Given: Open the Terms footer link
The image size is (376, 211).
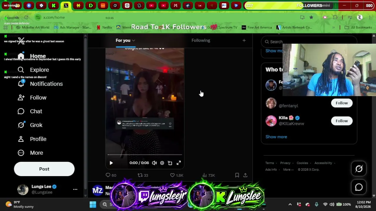Looking at the screenshot, I should tap(269, 163).
